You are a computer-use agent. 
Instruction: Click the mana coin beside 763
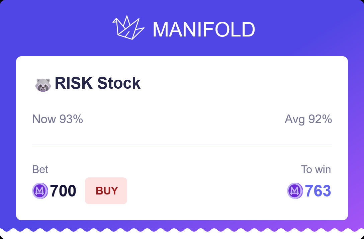click(295, 191)
